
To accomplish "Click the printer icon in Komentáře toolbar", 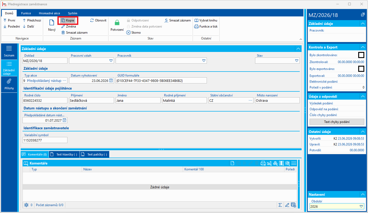I will 263,163.
